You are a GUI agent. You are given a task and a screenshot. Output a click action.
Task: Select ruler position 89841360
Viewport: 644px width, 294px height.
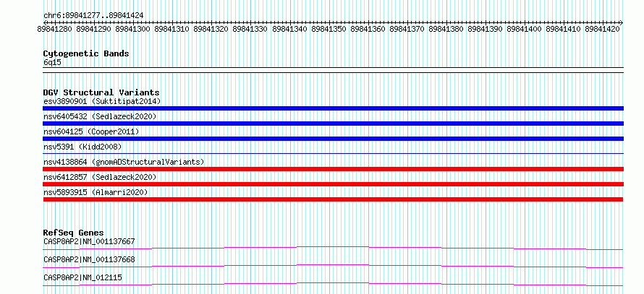[x=368, y=29]
